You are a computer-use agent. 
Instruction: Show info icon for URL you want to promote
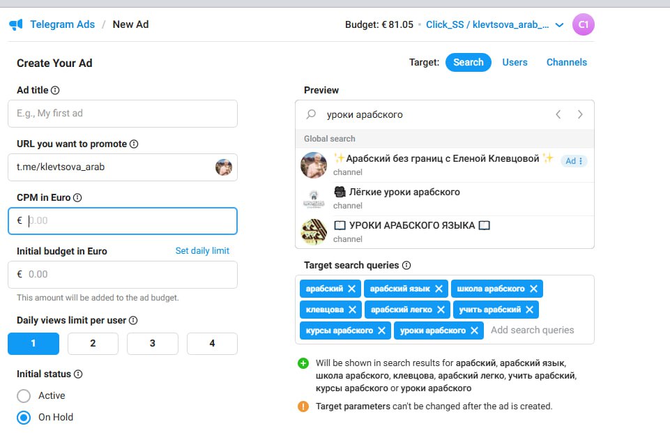tap(134, 144)
